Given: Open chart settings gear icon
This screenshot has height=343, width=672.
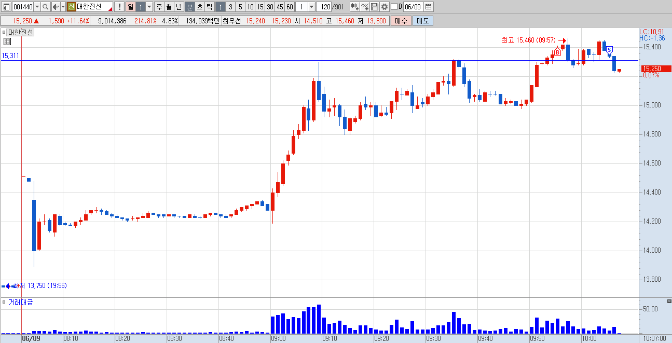Looking at the screenshot, I should point(385,7).
